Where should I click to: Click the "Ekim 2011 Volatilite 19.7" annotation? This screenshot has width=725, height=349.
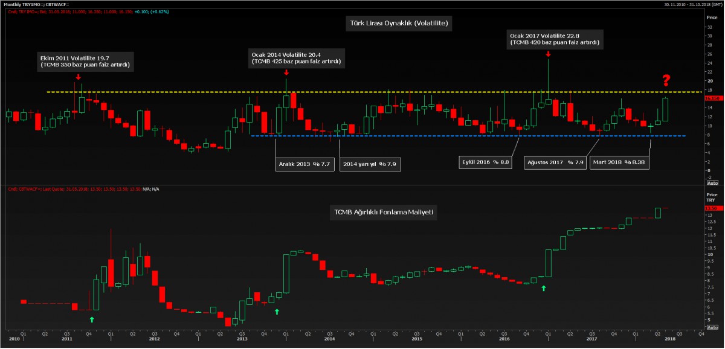coord(85,61)
